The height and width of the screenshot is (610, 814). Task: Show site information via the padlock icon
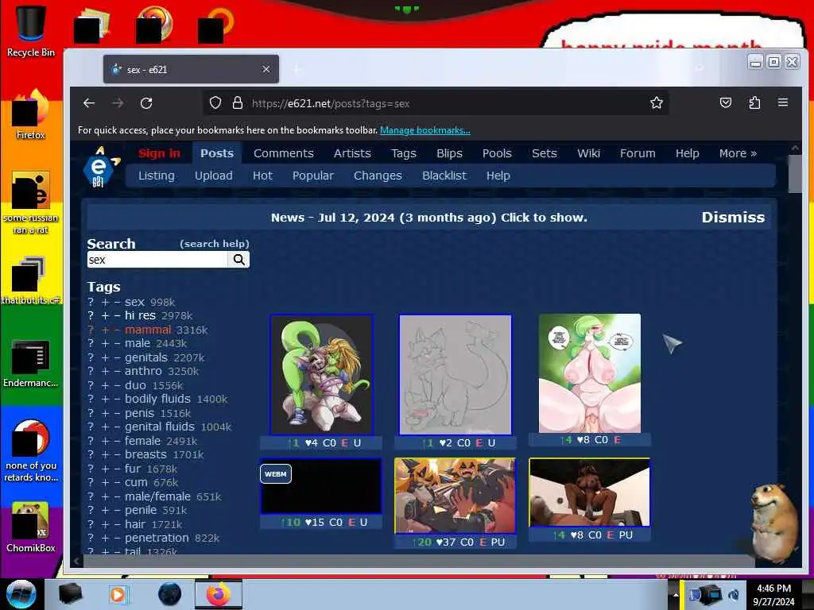237,102
